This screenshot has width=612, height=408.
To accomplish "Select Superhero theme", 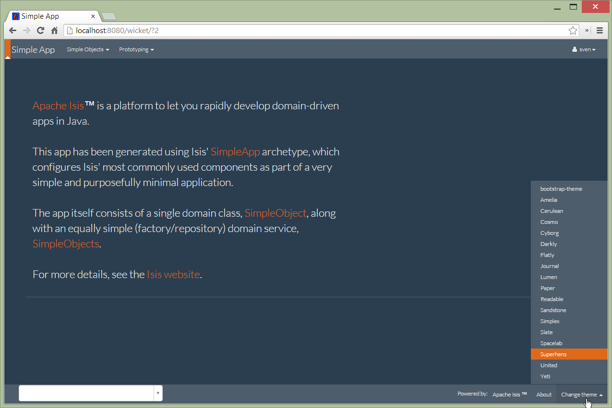I will tap(553, 354).
